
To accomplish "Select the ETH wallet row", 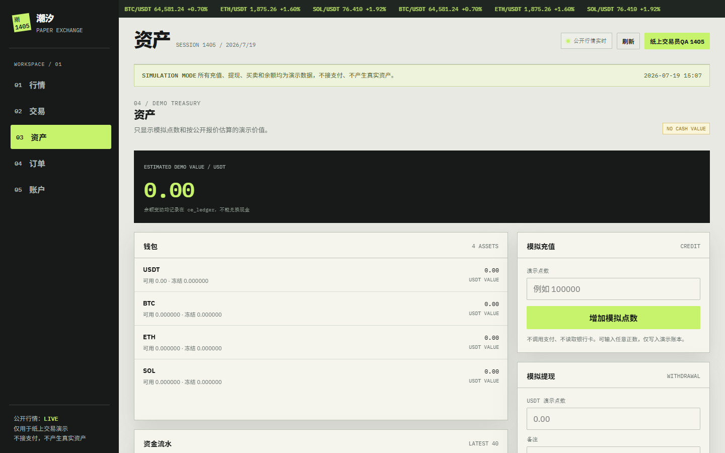I will (x=321, y=342).
